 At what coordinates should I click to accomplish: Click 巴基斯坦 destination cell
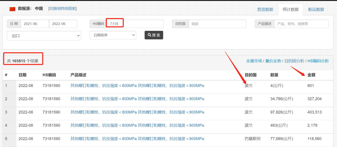click(253, 139)
